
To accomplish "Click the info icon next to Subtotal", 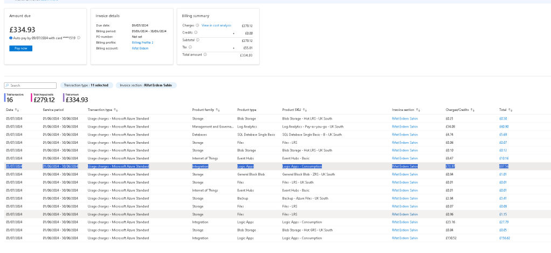I will [197, 40].
